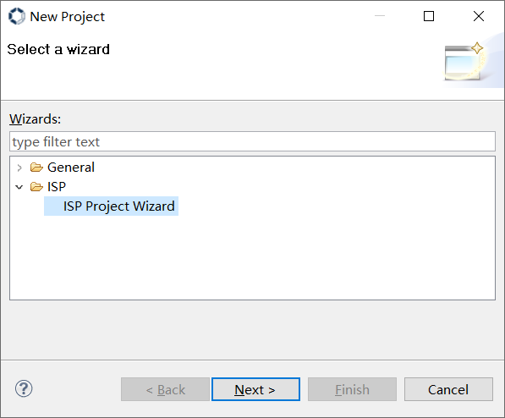Click the disabled Back button
Viewport: 505px width, 418px height.
click(x=165, y=389)
